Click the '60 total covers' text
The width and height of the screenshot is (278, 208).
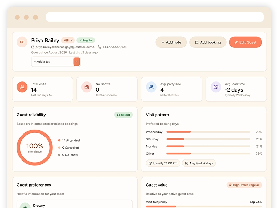coord(169,95)
